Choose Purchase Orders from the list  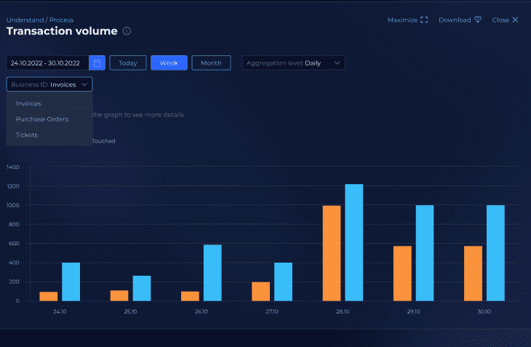click(x=42, y=119)
